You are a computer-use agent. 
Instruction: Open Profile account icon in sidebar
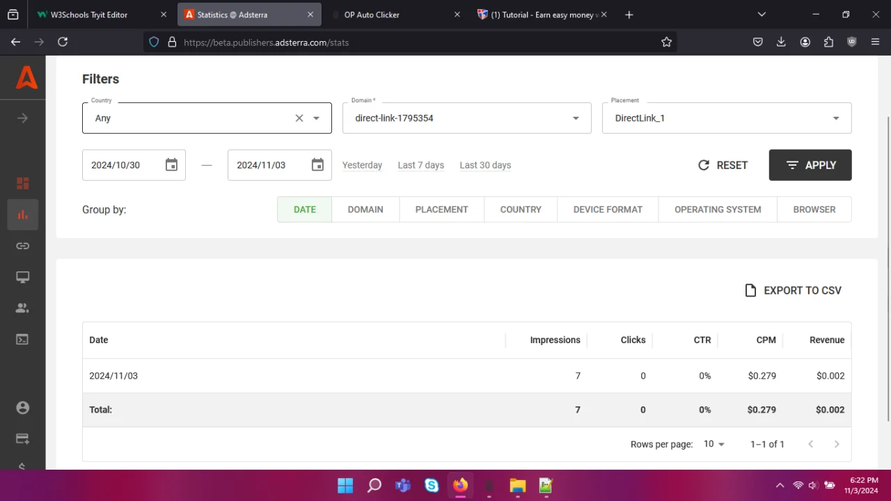(23, 408)
